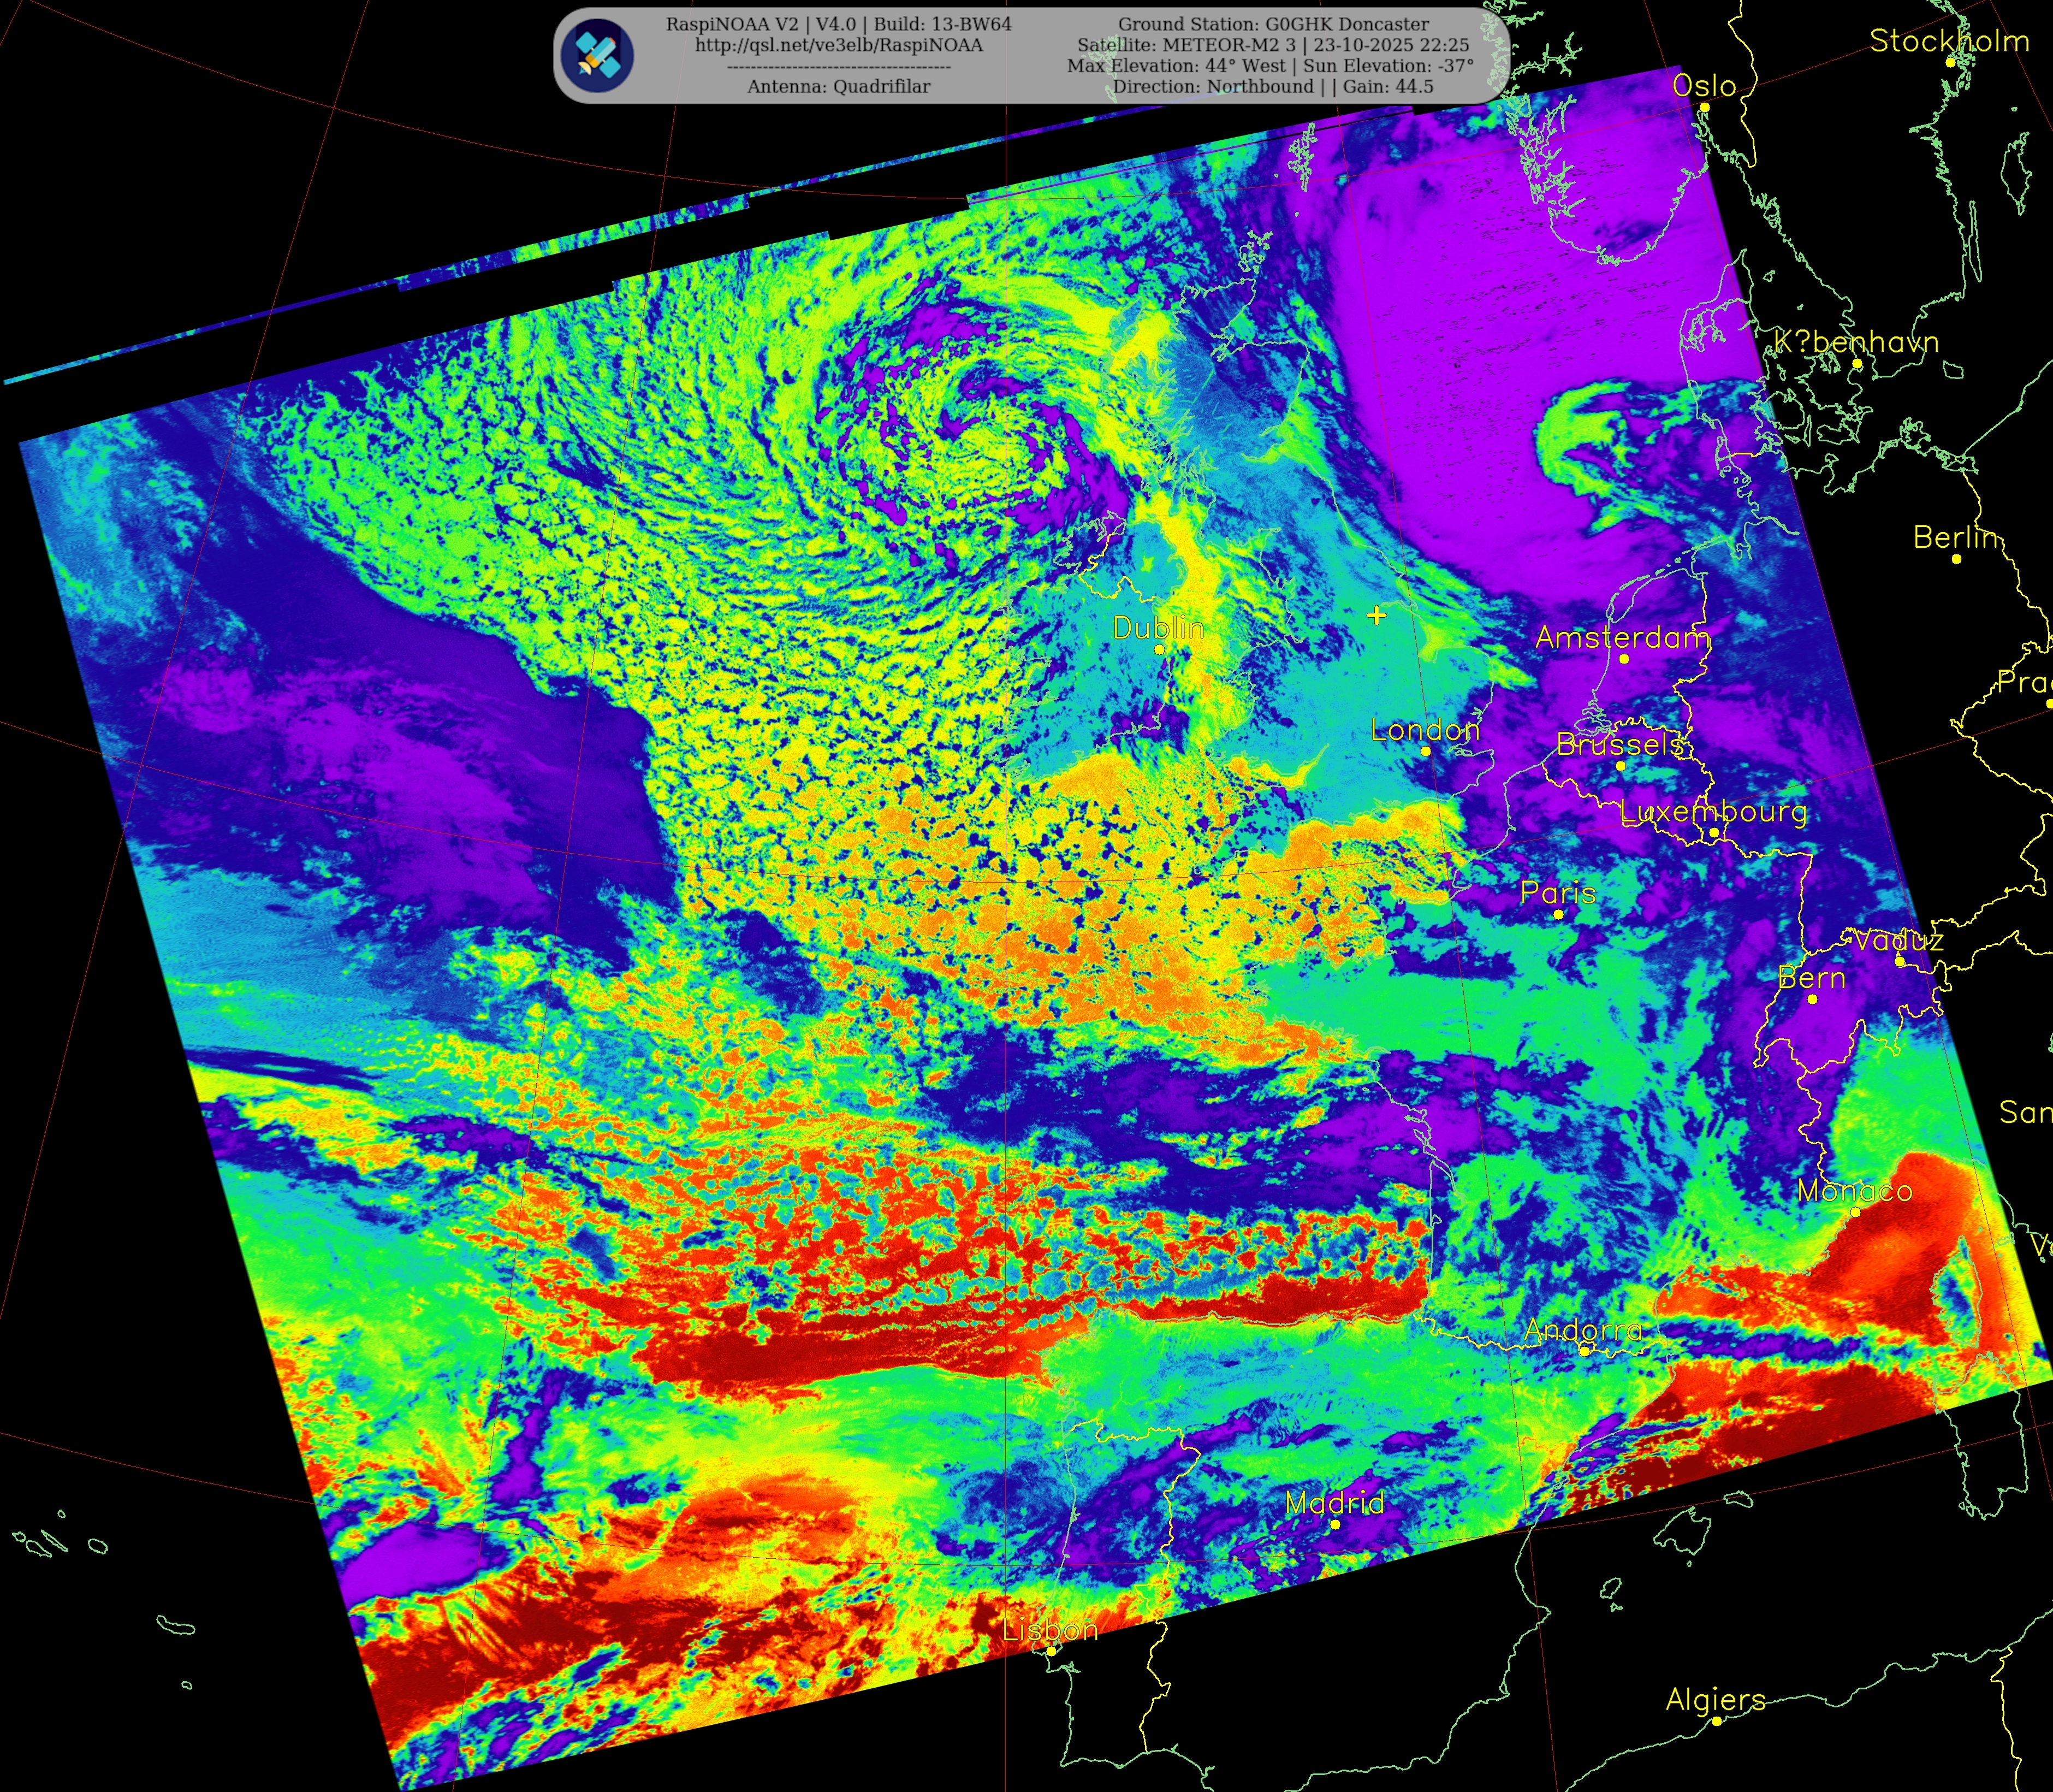The width and height of the screenshot is (2053, 1792).
Task: Click the Dublin city dot marker
Action: 1159,649
